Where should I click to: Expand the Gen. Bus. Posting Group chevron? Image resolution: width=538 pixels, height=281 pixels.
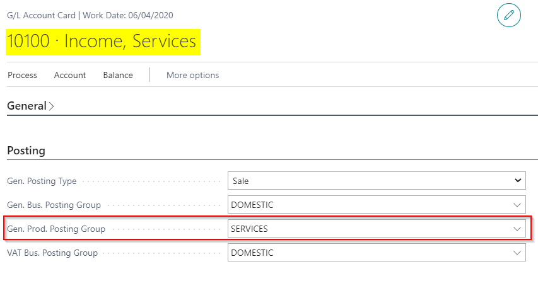(x=517, y=205)
